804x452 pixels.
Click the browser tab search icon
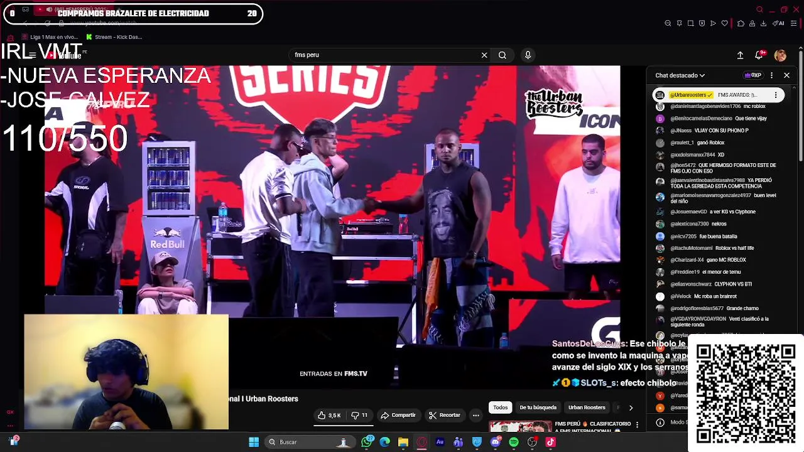click(759, 9)
